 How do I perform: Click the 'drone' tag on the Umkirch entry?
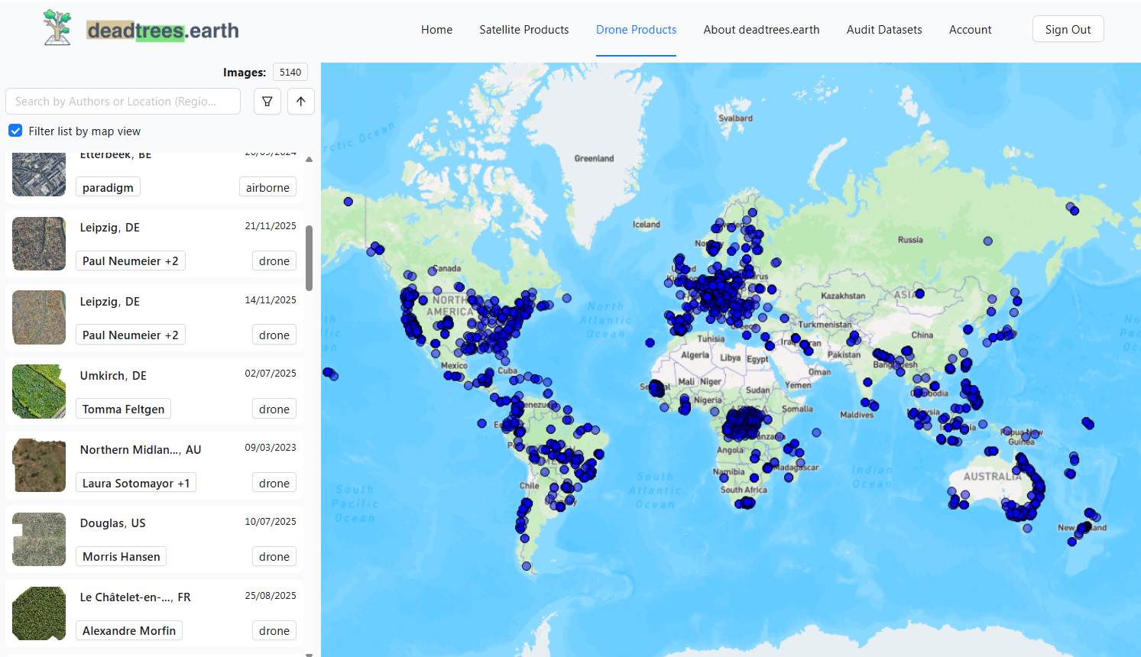274,408
